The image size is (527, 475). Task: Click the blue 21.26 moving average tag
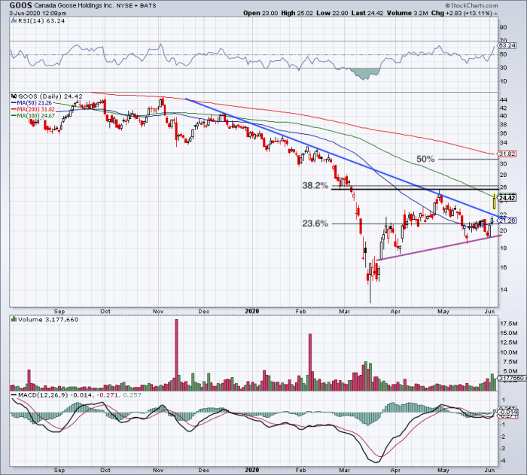pyautogui.click(x=507, y=221)
